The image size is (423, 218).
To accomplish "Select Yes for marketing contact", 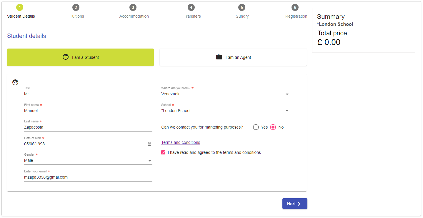I will coord(256,127).
